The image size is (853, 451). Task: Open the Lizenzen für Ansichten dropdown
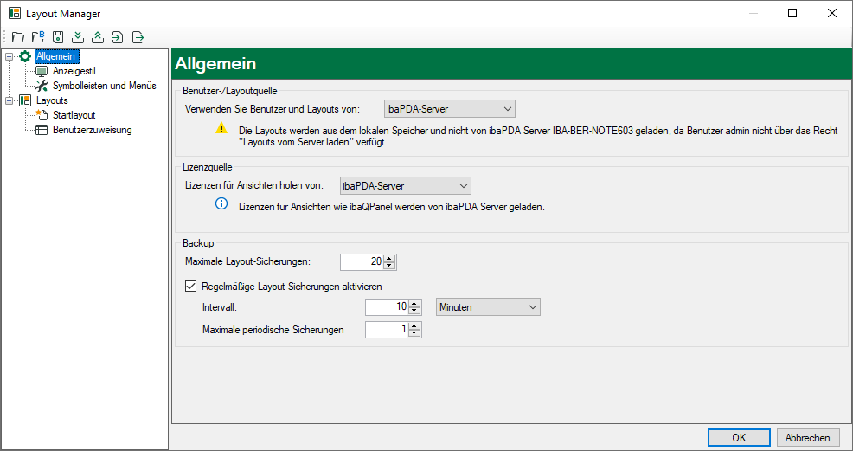[405, 185]
